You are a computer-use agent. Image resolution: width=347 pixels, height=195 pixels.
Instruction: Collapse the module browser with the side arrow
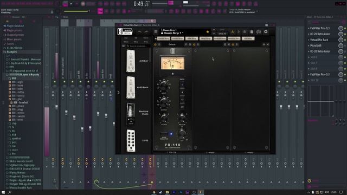coord(118,93)
